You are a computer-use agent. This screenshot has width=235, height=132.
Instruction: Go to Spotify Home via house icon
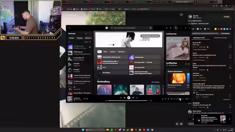click(x=106, y=28)
